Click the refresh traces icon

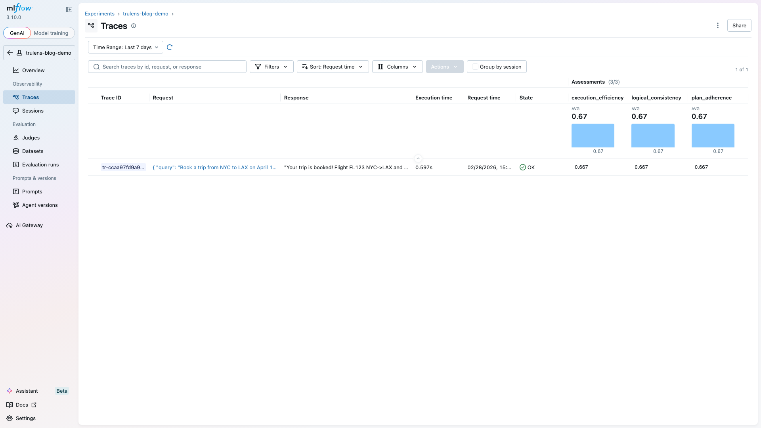(170, 47)
